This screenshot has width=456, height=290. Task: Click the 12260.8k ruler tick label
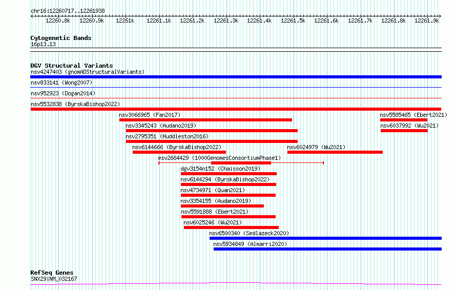58,20
